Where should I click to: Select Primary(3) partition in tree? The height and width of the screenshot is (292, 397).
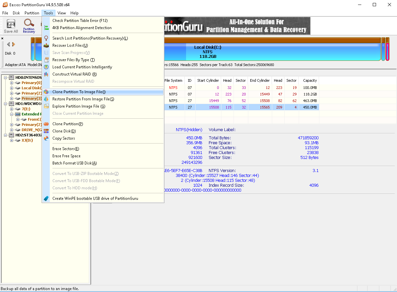tap(31, 98)
